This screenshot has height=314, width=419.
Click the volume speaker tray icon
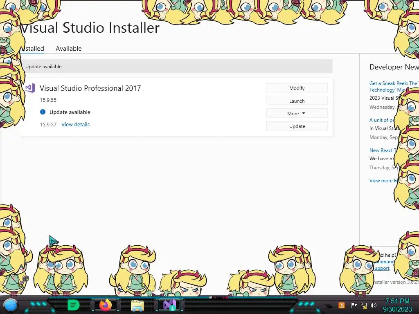pos(374,305)
